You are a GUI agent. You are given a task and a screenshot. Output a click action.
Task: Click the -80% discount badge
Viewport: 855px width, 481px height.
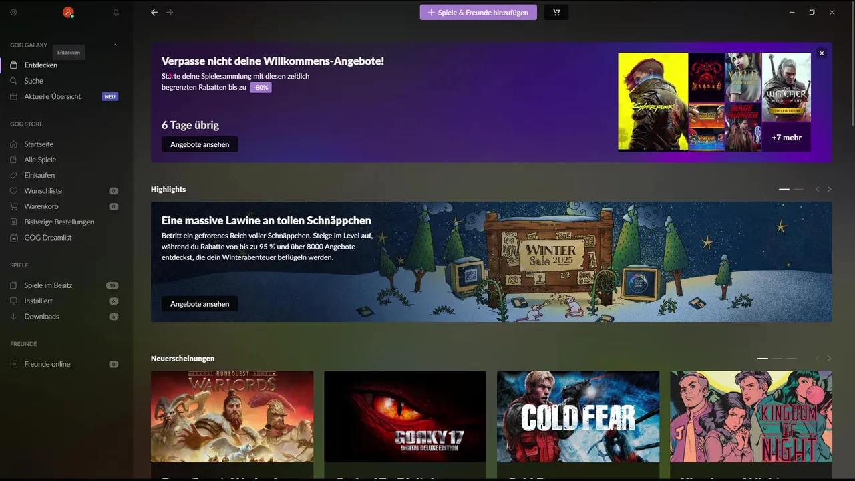tap(261, 88)
